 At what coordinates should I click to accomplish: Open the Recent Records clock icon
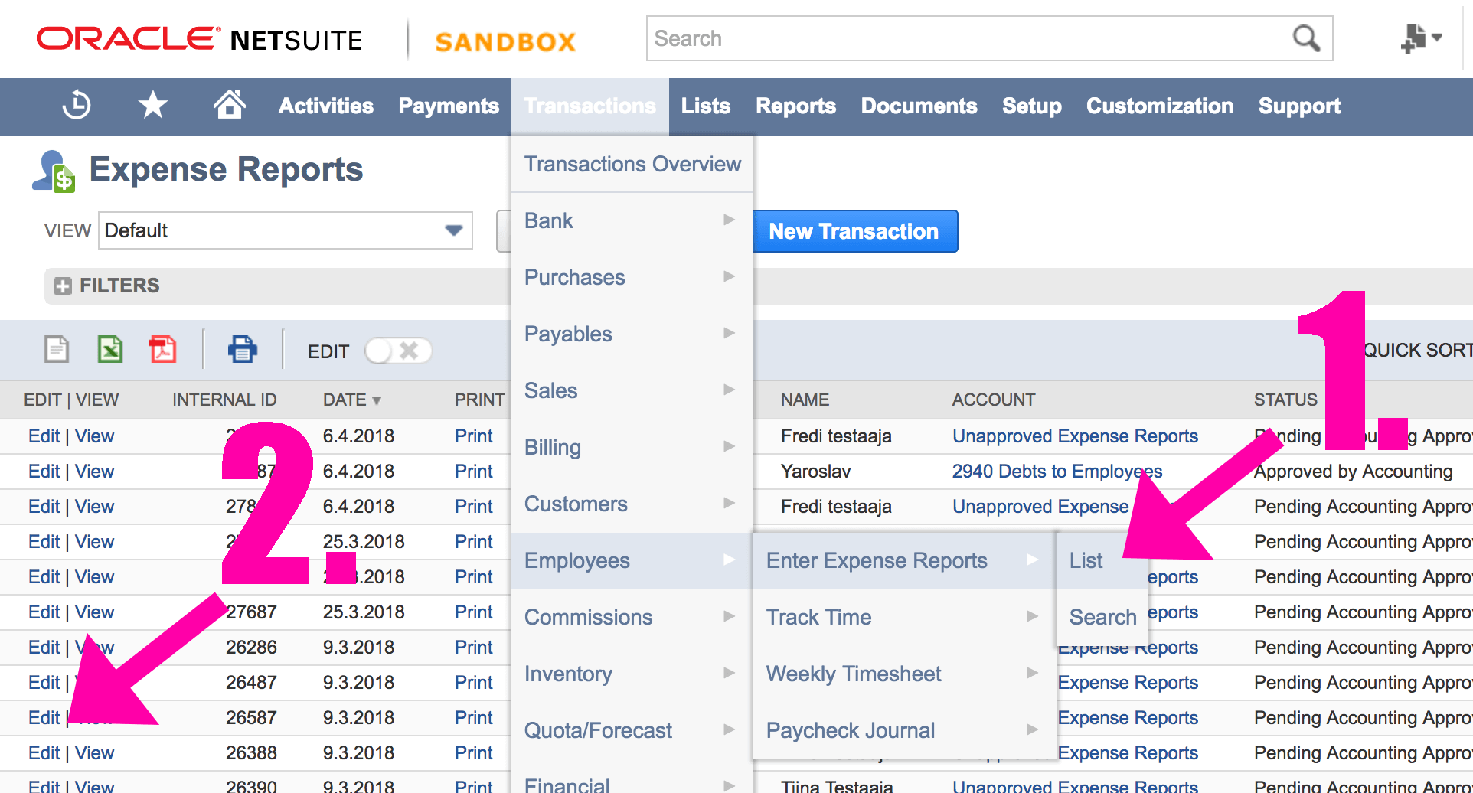click(x=77, y=105)
